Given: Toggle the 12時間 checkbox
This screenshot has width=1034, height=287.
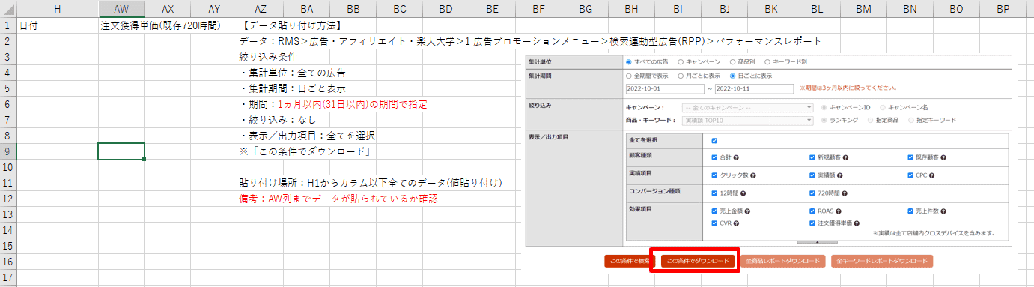Looking at the screenshot, I should coord(715,193).
